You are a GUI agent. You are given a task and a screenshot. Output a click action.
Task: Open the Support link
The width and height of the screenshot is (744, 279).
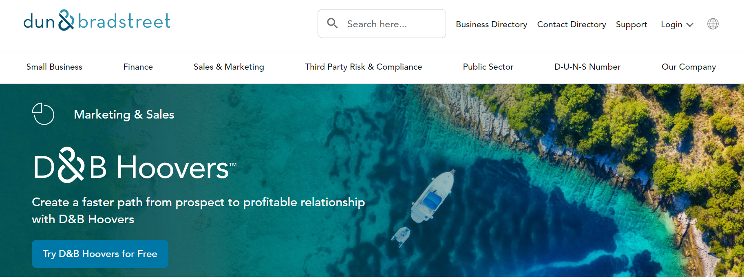click(x=631, y=24)
